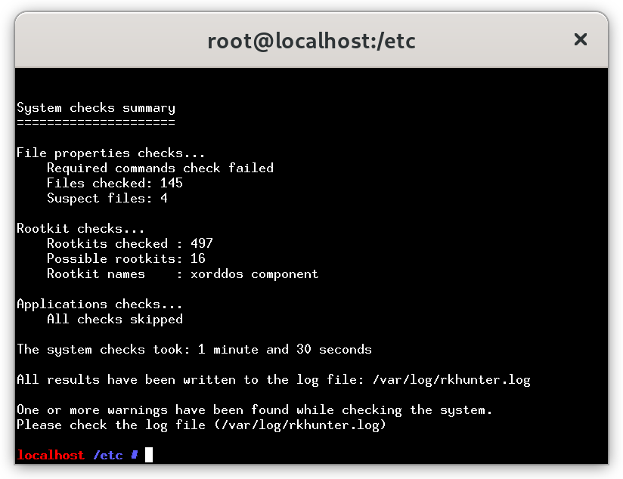Click the root@localhost:/etc window title

311,41
